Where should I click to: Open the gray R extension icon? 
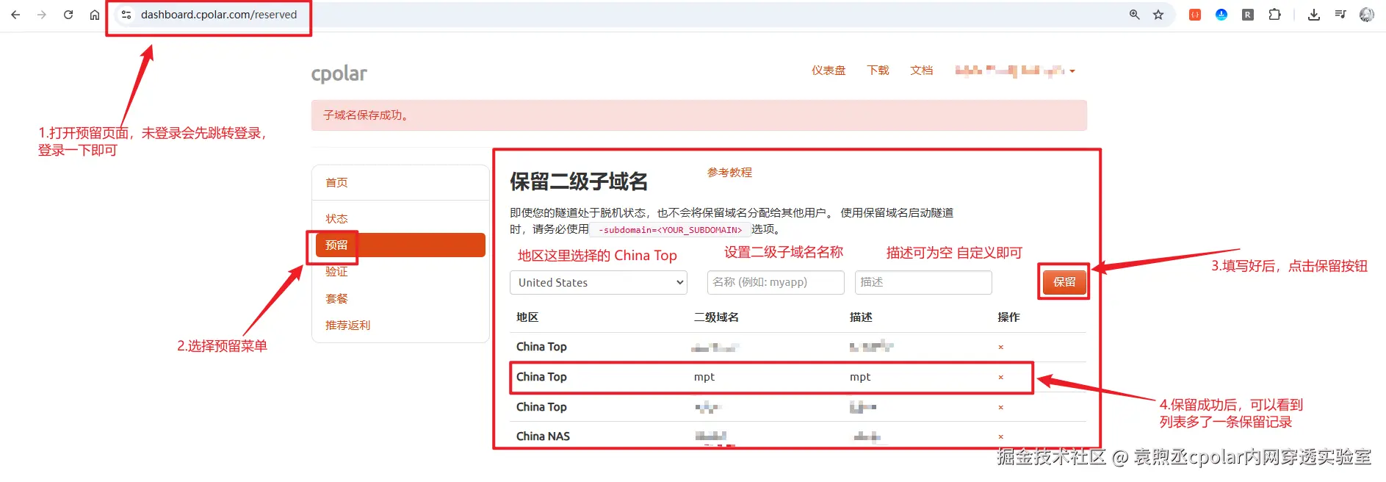1248,15
